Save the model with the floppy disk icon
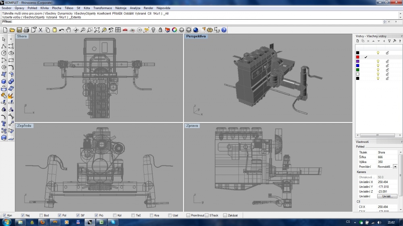 click(19, 30)
